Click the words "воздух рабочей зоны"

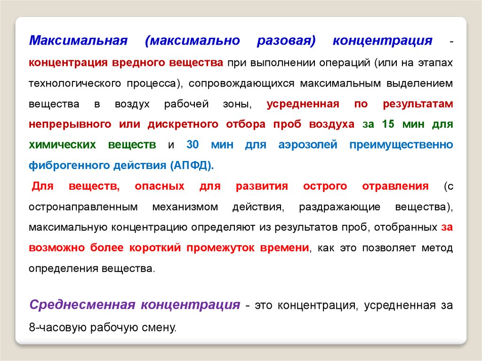181,104
